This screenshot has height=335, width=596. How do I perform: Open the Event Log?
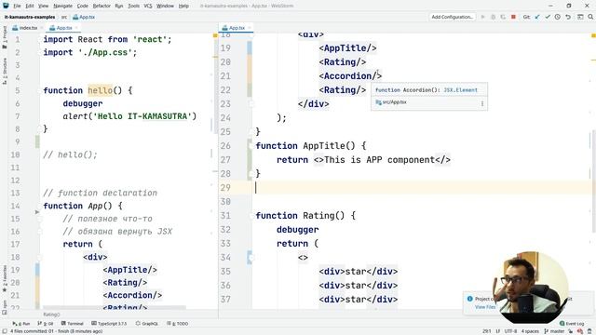pyautogui.click(x=572, y=324)
